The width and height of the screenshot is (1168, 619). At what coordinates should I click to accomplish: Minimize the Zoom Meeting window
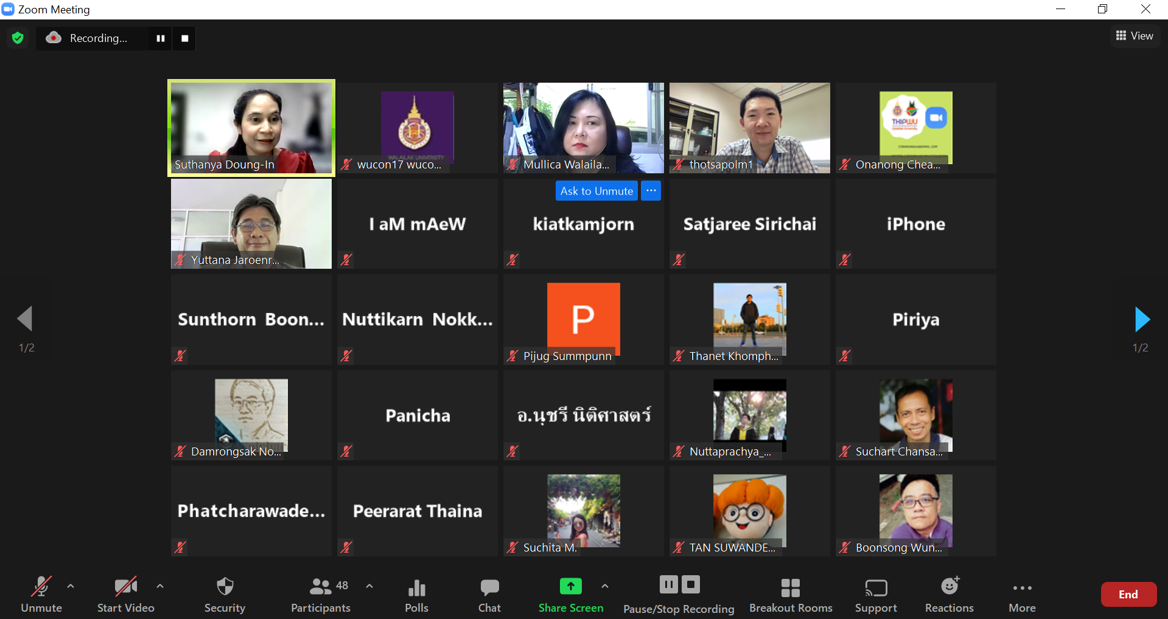pos(1060,9)
